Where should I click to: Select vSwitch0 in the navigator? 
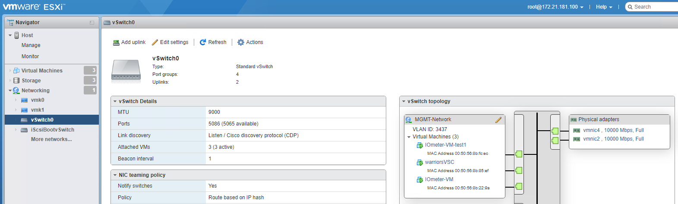[x=42, y=120]
